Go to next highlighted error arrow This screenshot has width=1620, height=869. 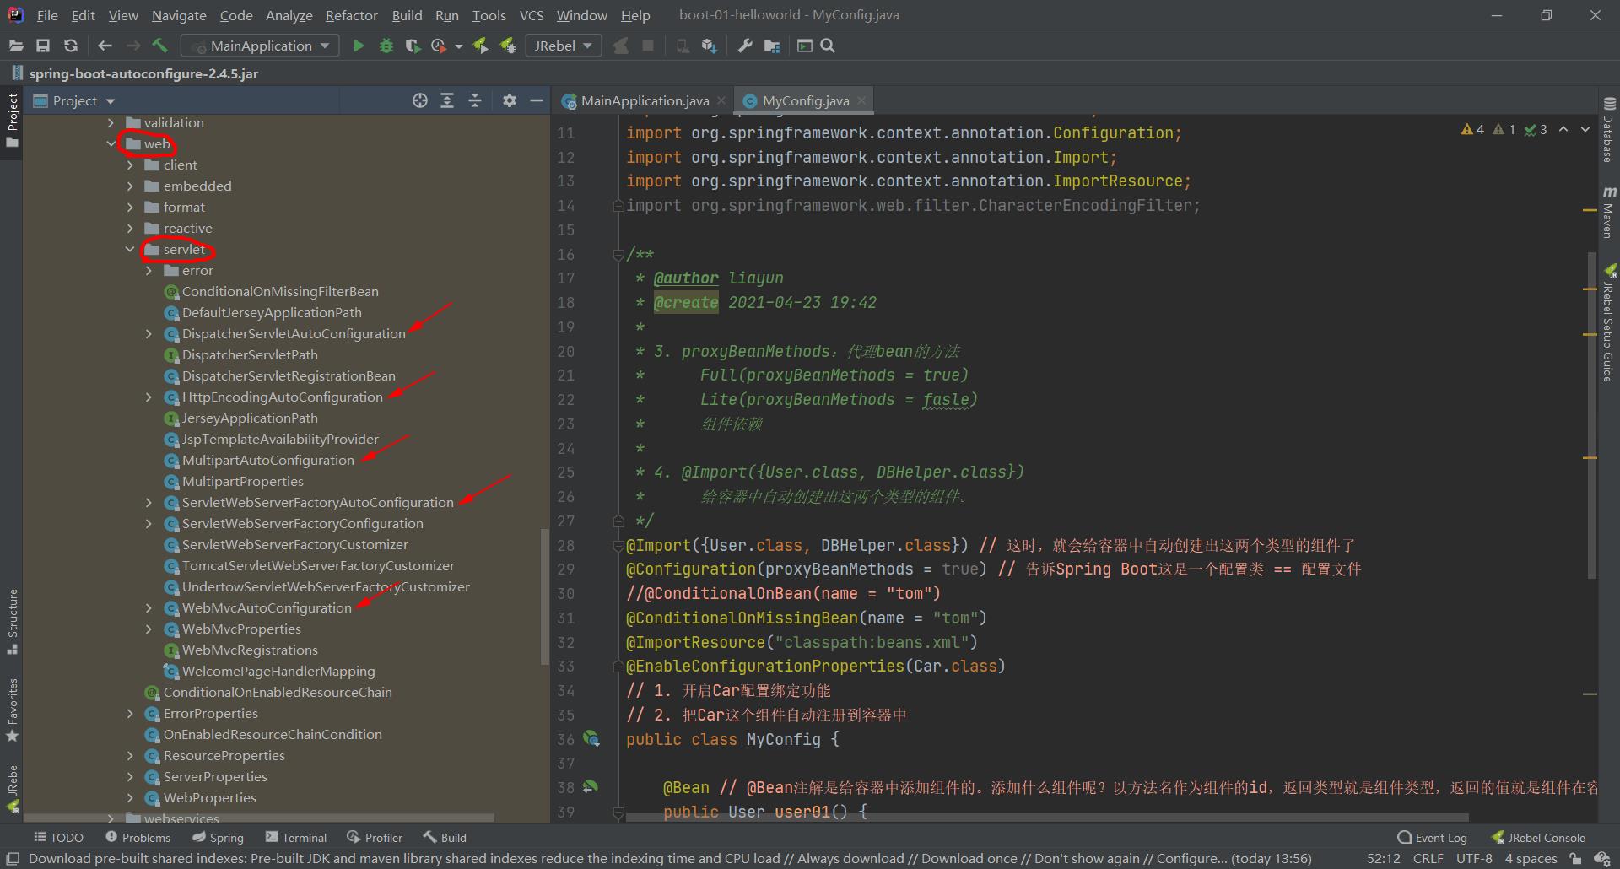1585,129
